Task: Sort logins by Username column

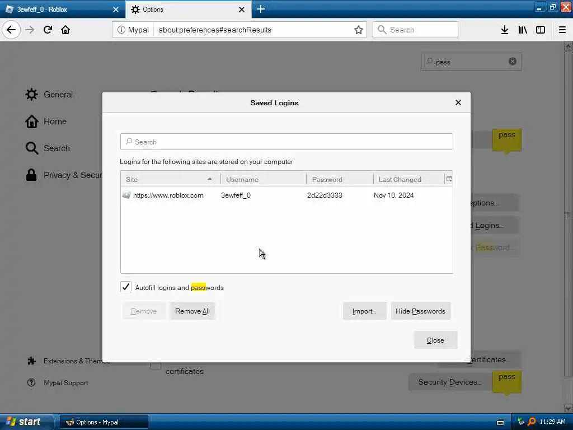Action: (x=264, y=179)
